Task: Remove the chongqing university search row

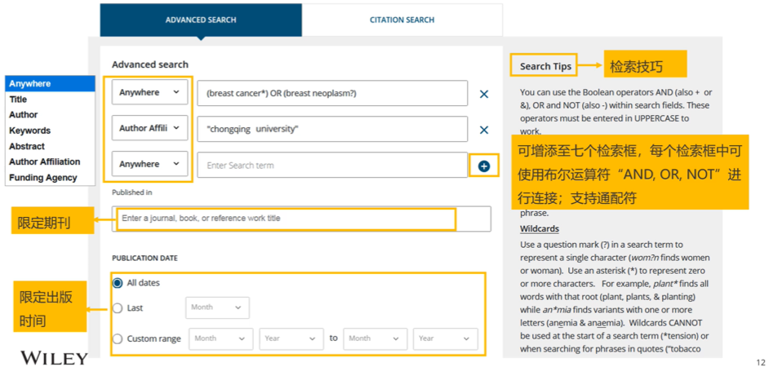Action: click(x=484, y=130)
